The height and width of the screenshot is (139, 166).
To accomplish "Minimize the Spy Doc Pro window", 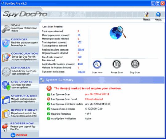I will pos(153,3).
